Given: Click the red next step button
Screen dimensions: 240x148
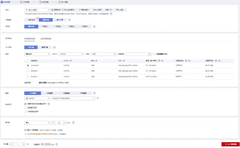Looking at the screenshot, I should click(x=230, y=144).
